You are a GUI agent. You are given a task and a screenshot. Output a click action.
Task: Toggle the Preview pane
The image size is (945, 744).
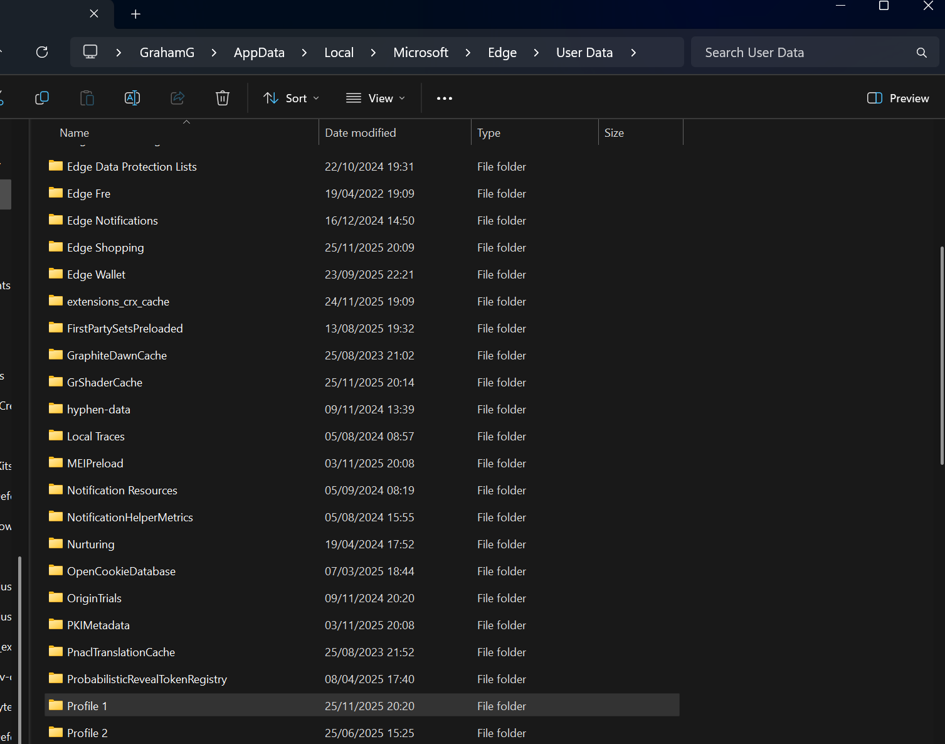point(897,98)
